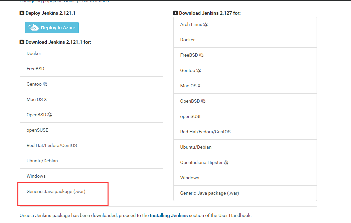351x223 pixels.
Task: Click the download icon beside Download Jenkins 2.127
Action: [x=176, y=13]
